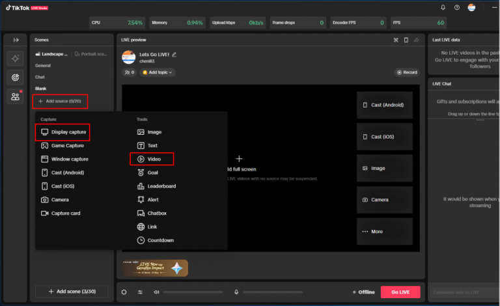Click Cast (Android) tile in preview

click(385, 105)
